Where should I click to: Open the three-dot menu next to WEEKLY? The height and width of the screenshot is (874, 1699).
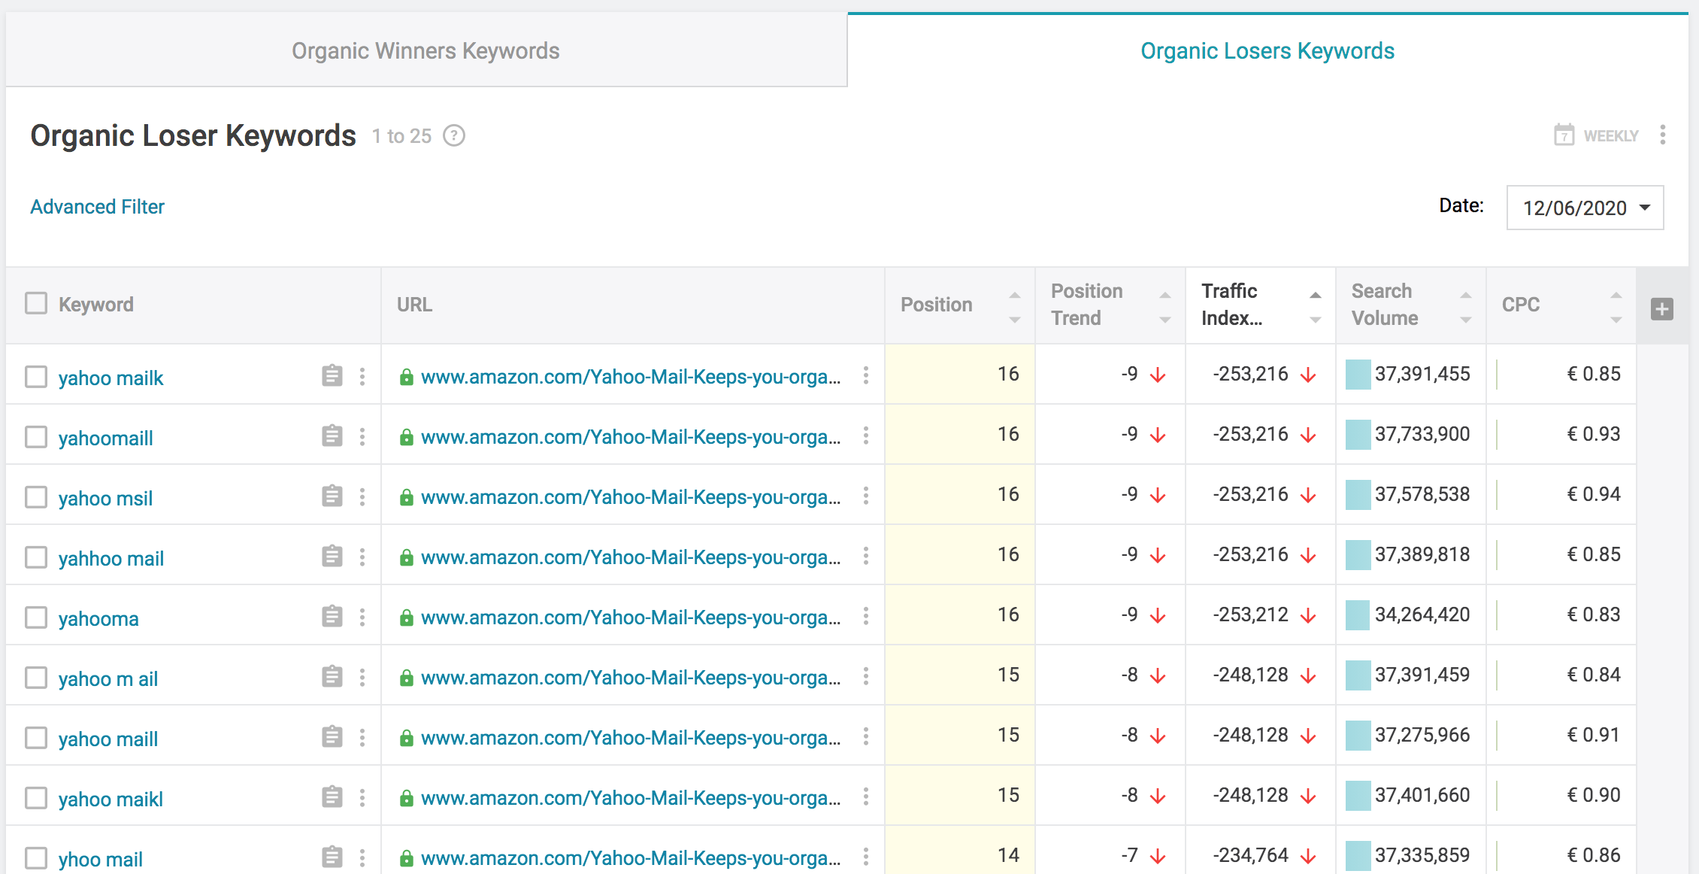(x=1662, y=135)
